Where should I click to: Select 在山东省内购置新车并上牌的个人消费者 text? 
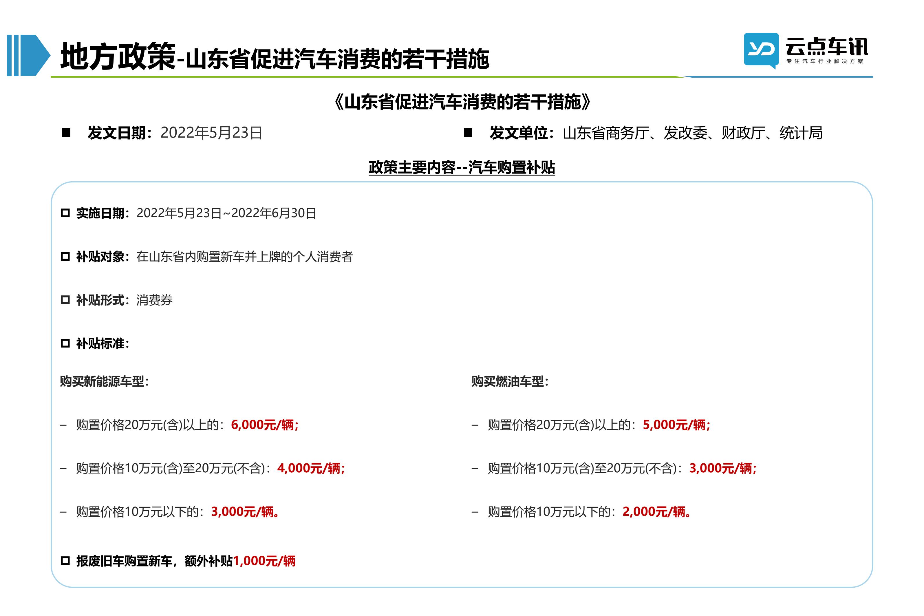245,257
